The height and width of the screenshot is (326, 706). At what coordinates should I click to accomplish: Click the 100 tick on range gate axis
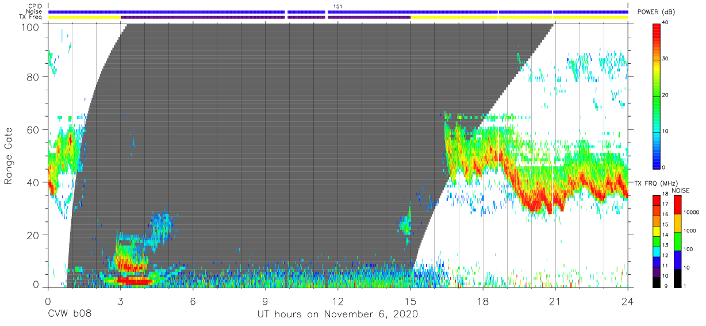click(x=32, y=27)
